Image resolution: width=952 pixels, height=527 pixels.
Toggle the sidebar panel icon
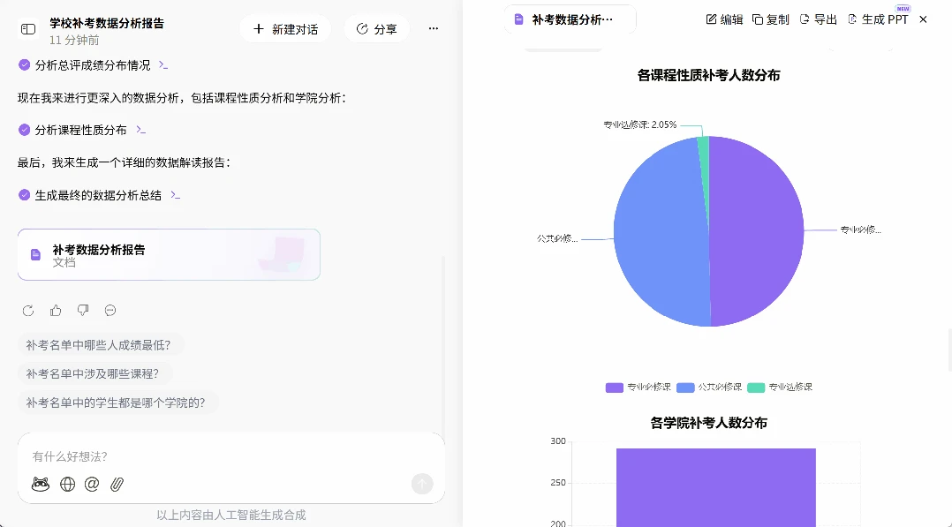pos(28,29)
